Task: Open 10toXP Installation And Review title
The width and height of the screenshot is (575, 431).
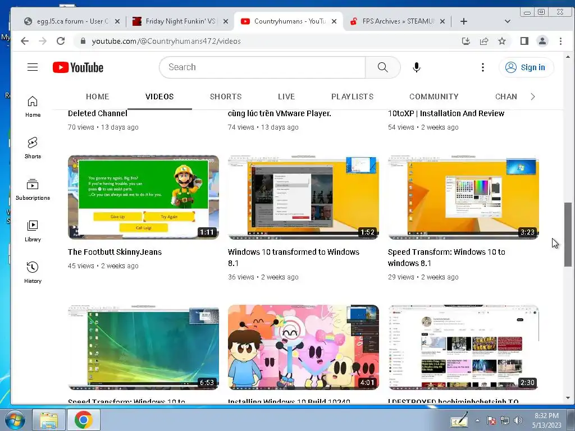Action: coord(446,113)
